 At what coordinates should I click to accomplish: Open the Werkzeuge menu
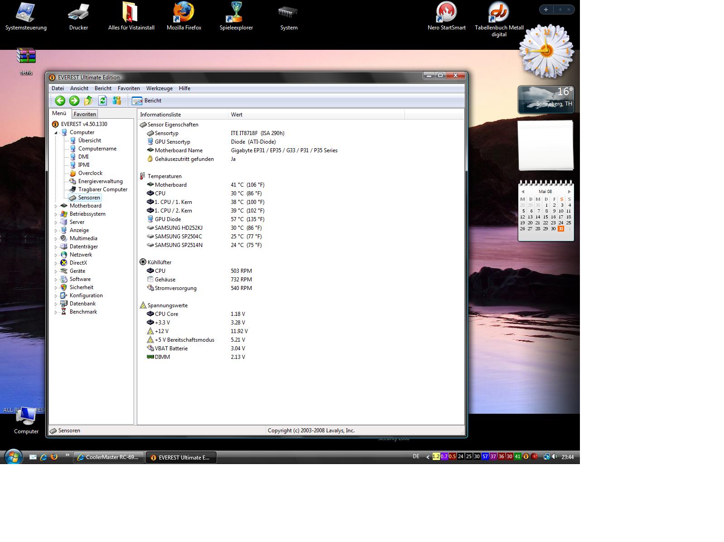coord(159,88)
